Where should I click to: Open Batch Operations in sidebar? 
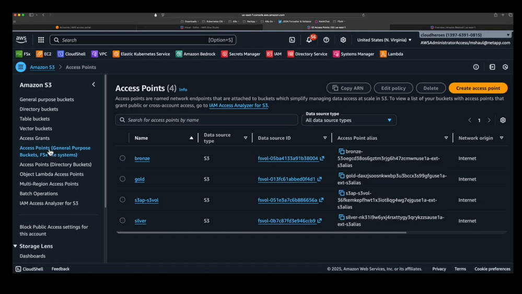[39, 194]
